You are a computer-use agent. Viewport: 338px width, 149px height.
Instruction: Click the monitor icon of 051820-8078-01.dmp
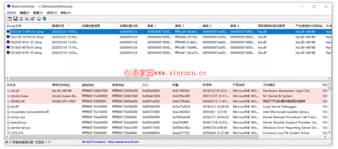8,48
